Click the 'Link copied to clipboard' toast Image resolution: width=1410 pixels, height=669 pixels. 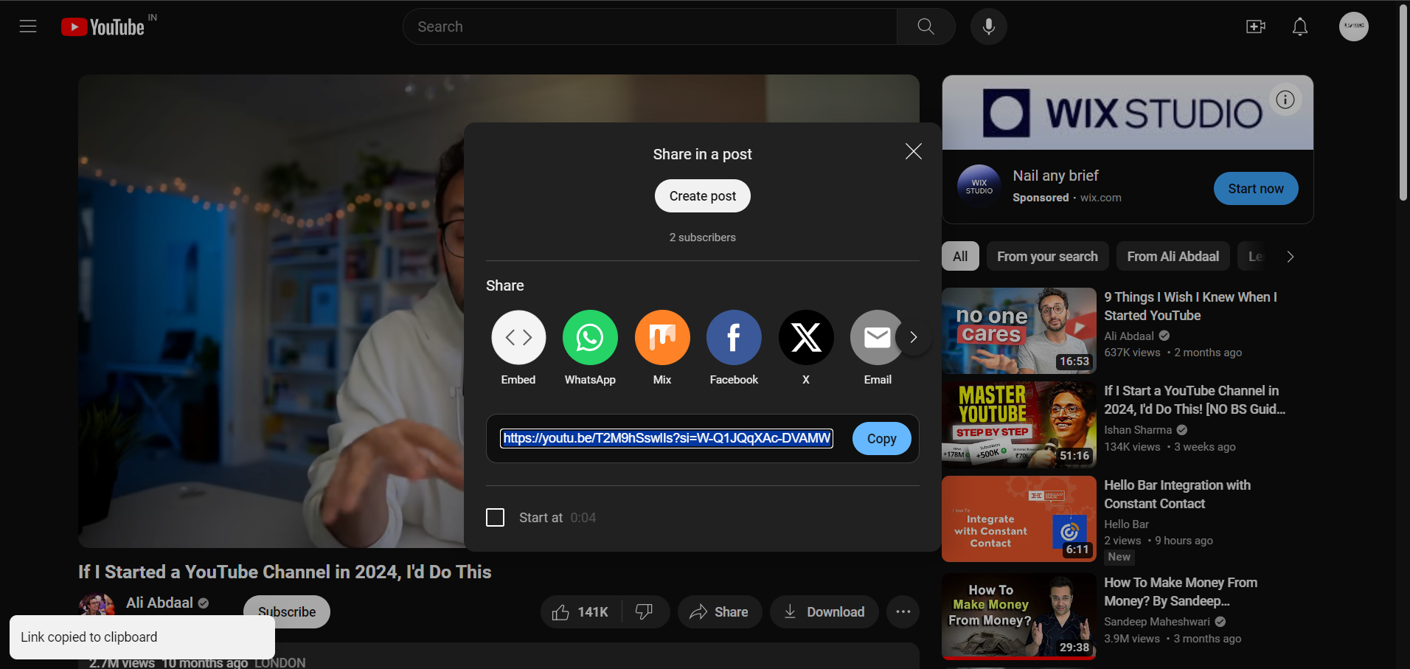pos(142,637)
